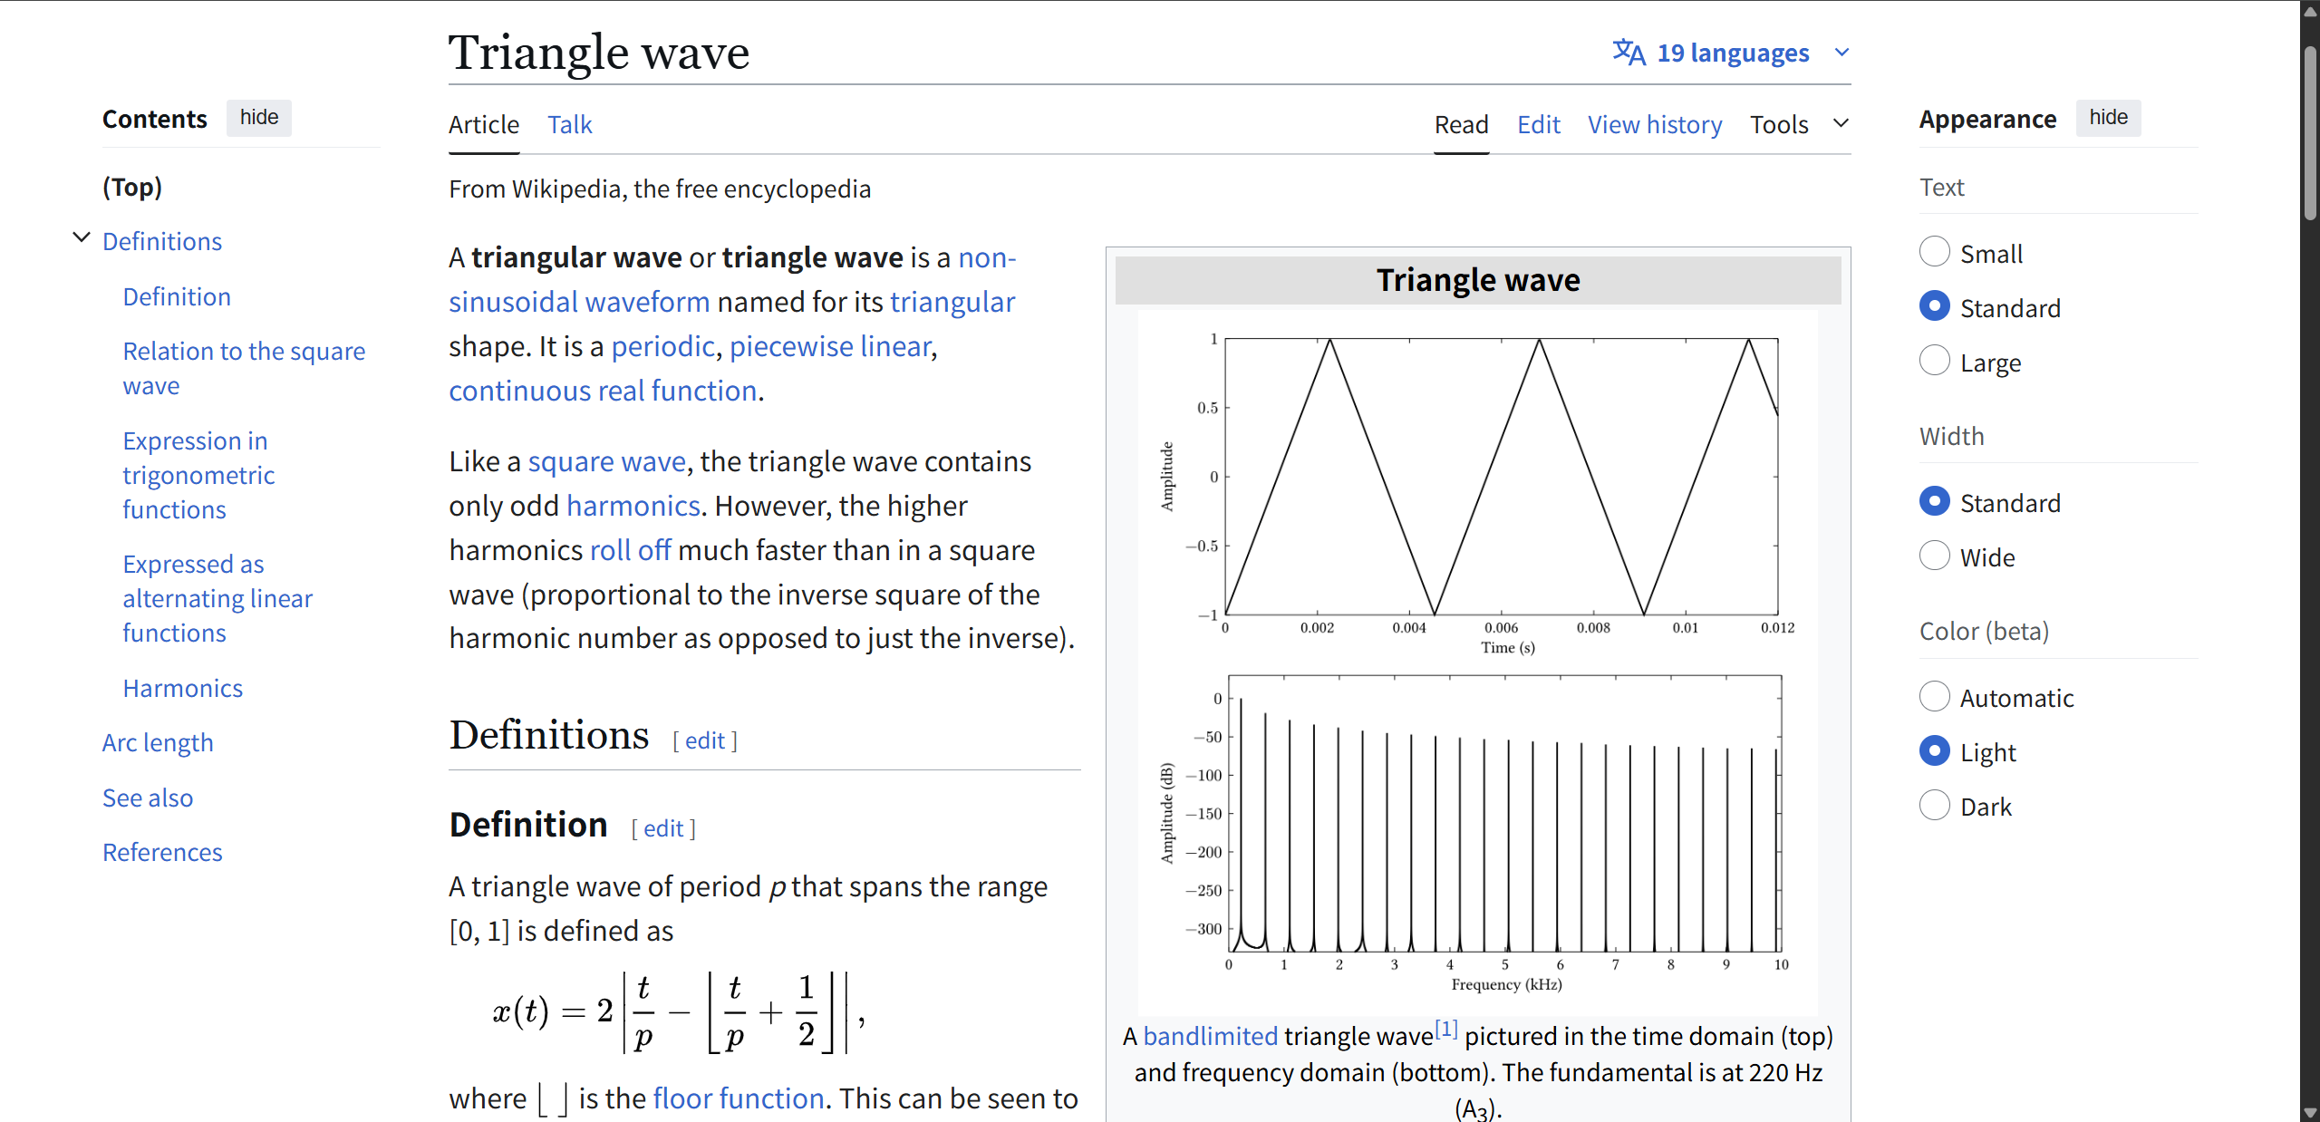
Task: Select the Large text size option
Action: tap(1934, 361)
